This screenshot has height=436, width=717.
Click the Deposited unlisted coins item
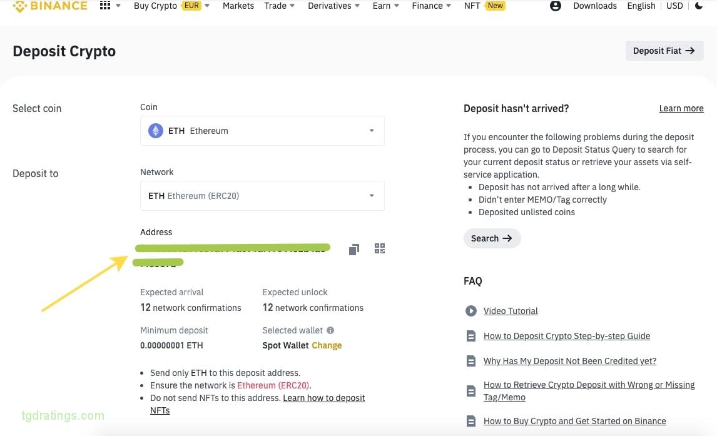coord(526,212)
